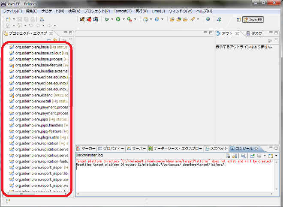Screen dimensions: 283x207
Task: Select org.adempiere.pipo.handlers project
Action: click(x=39, y=125)
